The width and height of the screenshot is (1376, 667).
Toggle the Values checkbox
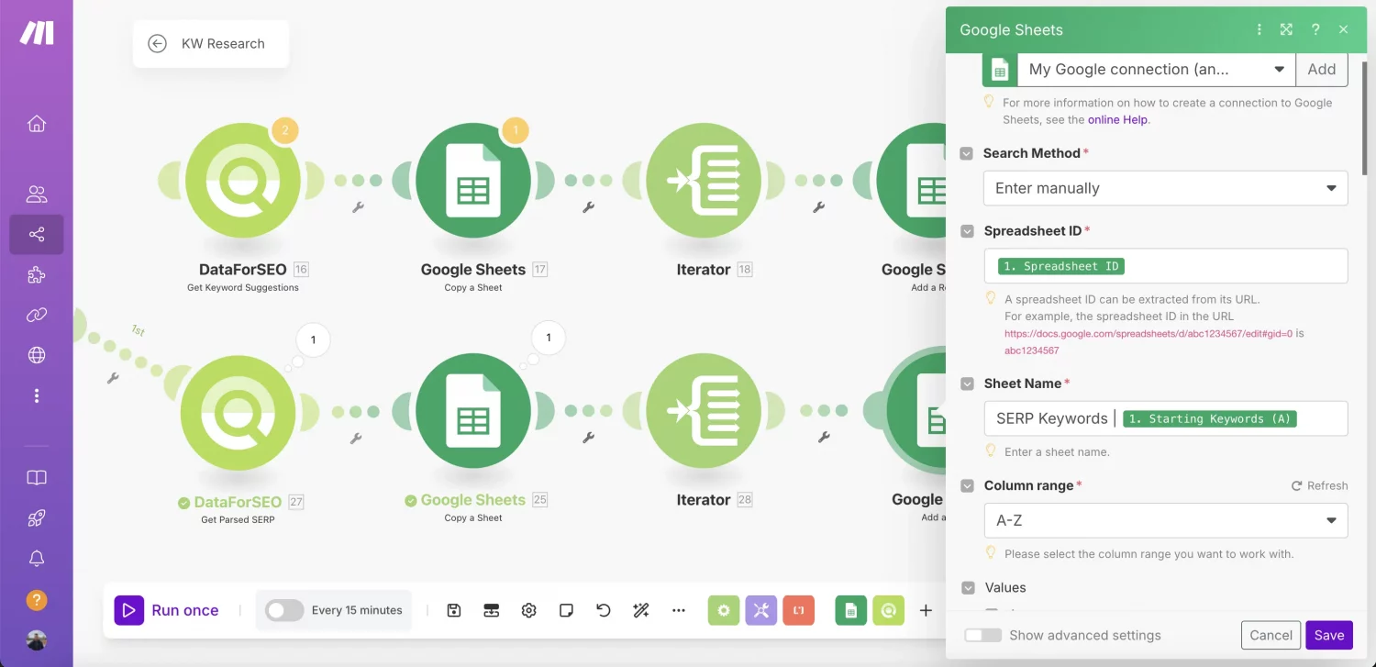[x=967, y=587]
